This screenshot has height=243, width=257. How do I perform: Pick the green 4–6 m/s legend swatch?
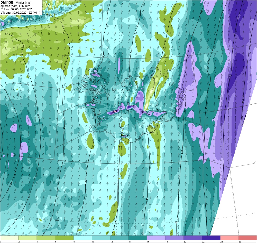(x=46, y=238)
